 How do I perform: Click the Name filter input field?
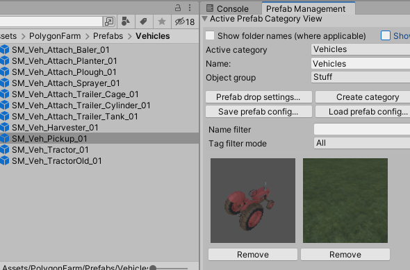361,129
